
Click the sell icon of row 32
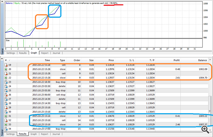coord(6,120)
